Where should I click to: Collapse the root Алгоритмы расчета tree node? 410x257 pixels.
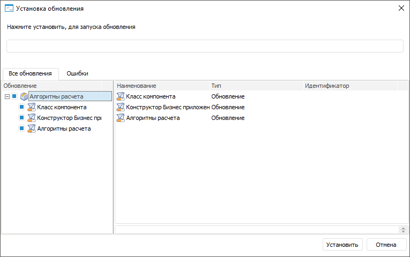6,96
